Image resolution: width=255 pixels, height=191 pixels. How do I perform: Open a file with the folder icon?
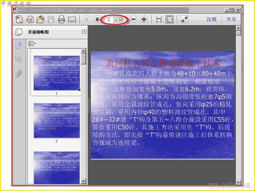point(40,19)
